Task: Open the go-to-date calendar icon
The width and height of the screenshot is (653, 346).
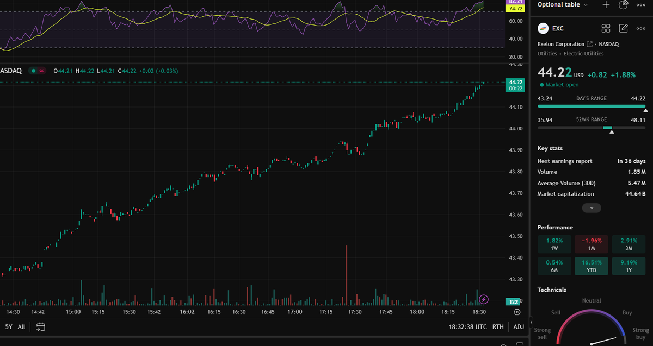Action: point(40,327)
